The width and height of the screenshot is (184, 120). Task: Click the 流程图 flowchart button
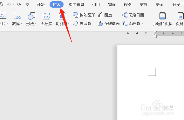[x=131, y=23]
